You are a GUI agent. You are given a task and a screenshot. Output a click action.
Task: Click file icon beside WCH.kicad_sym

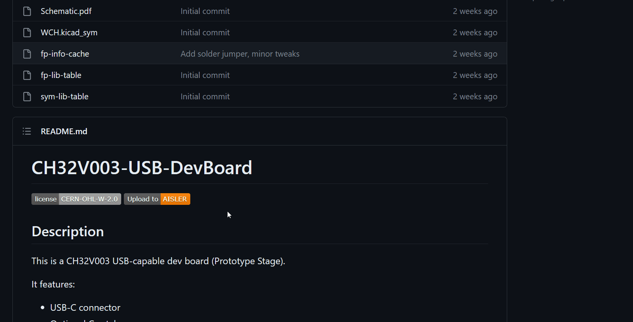(x=27, y=33)
